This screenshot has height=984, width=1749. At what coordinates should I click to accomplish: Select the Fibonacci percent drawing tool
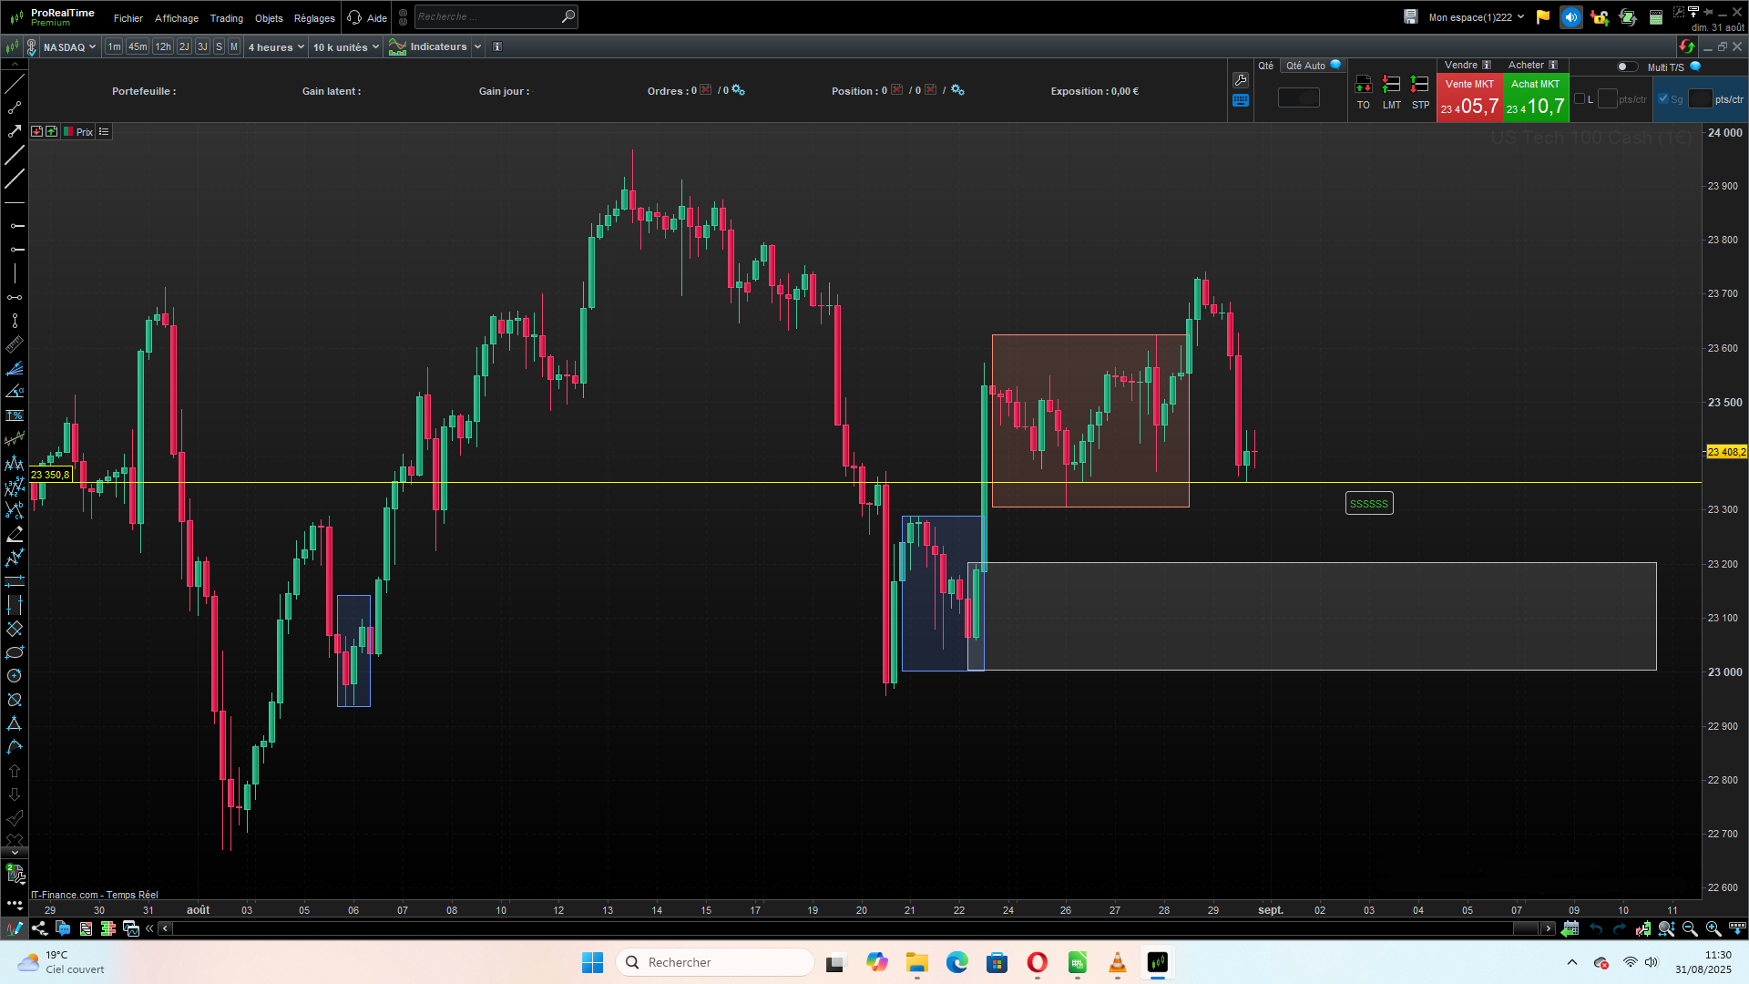15,415
